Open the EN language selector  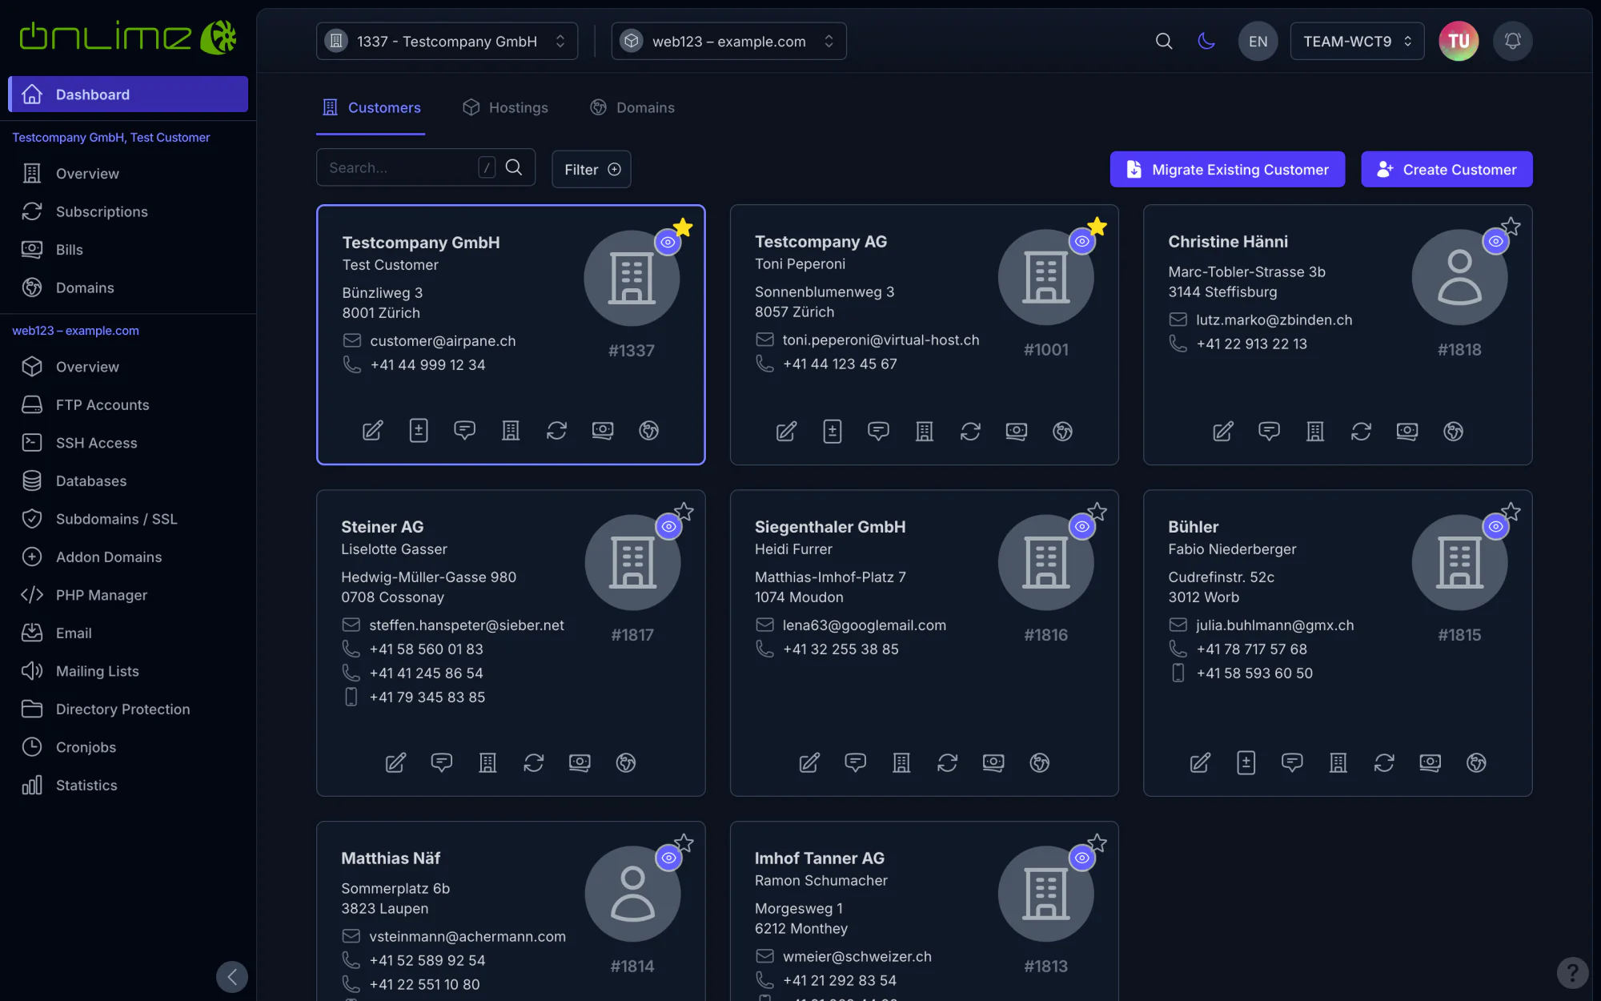[x=1258, y=41]
